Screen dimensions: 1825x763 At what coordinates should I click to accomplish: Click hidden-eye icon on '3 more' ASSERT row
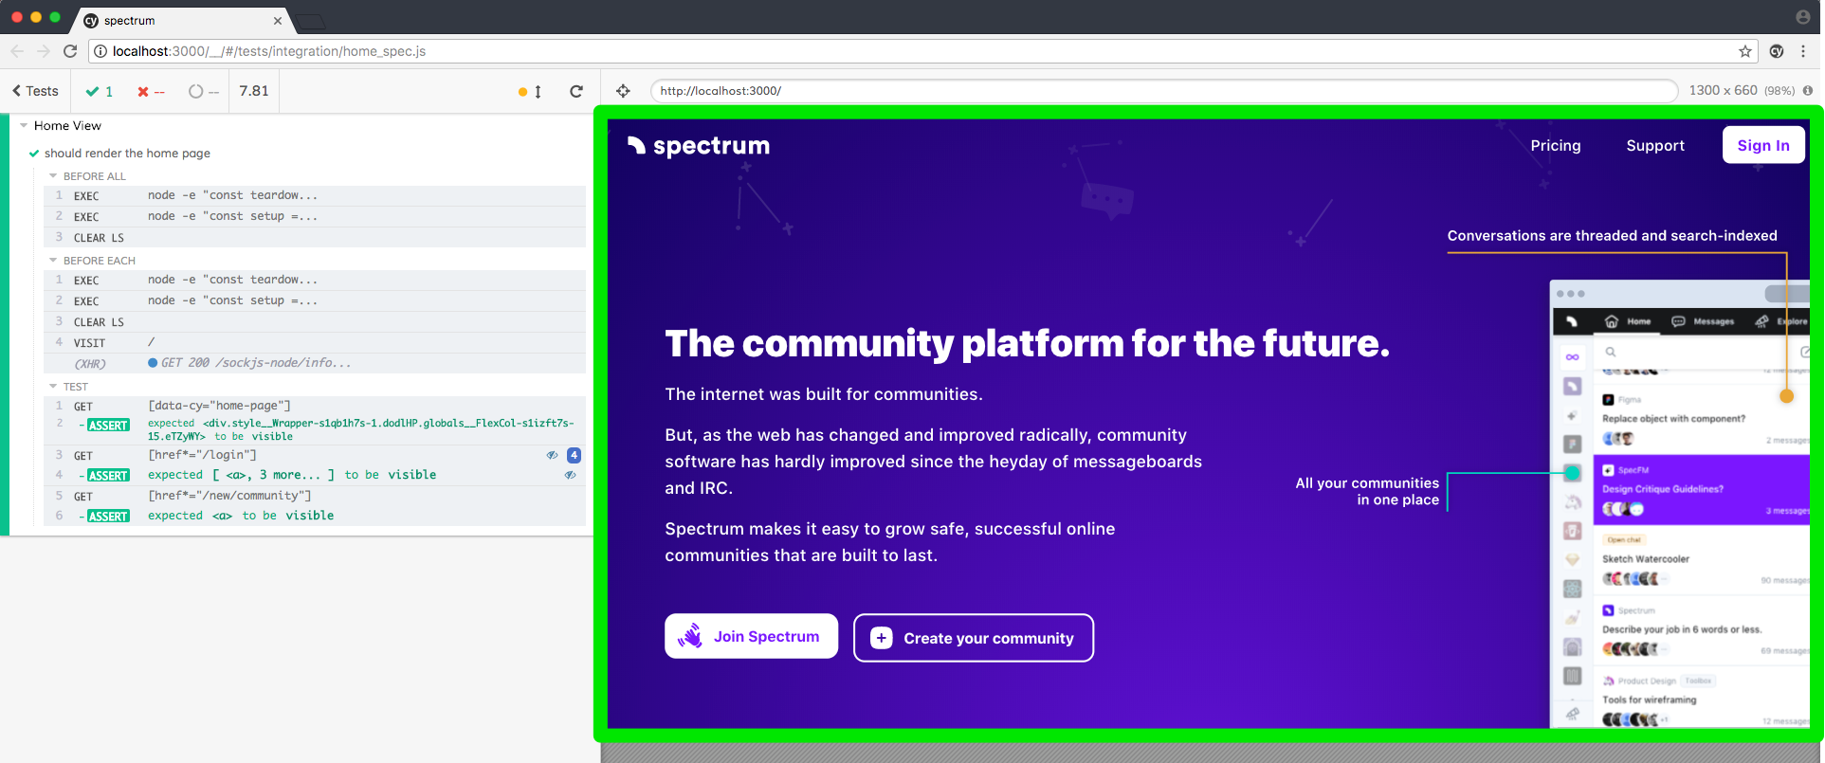571,475
